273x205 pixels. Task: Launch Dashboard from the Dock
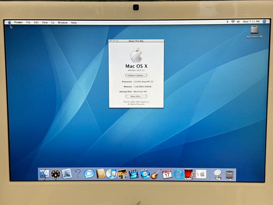pos(55,174)
